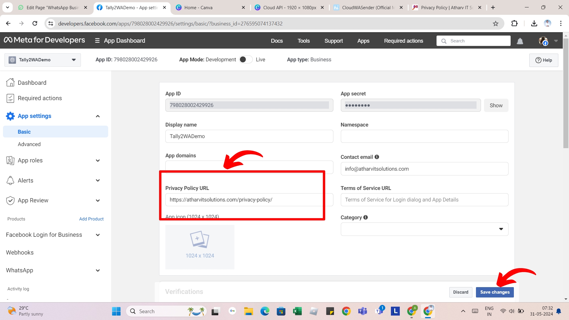
Task: Open the Windows Start menu
Action: click(x=116, y=311)
